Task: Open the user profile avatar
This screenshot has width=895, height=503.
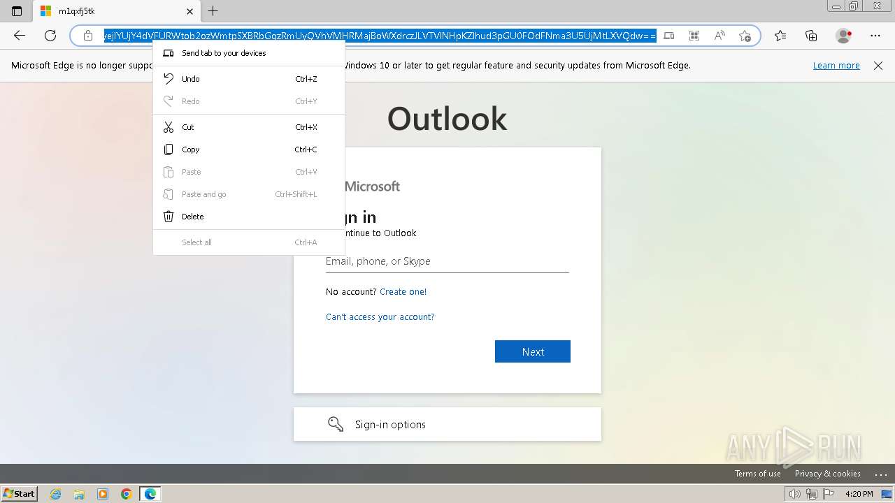Action: [843, 36]
